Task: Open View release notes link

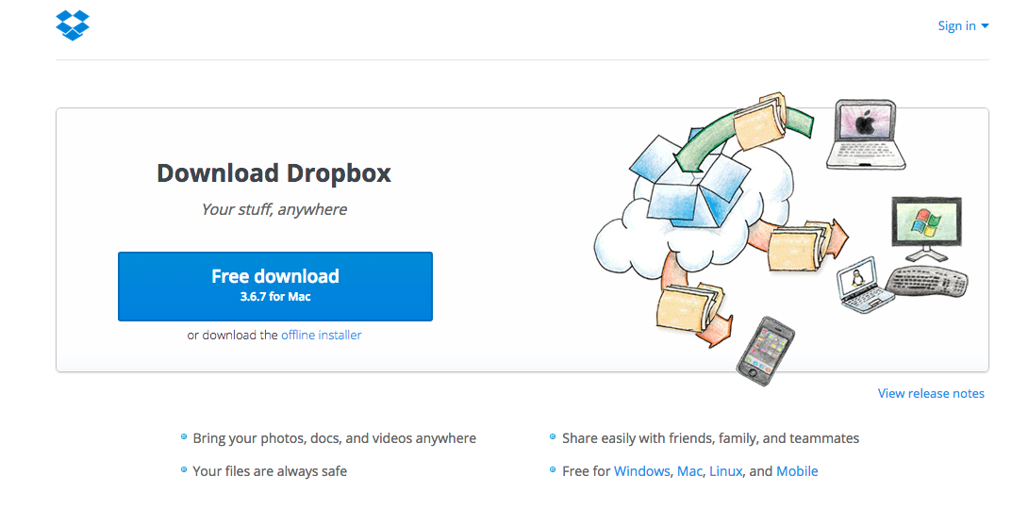Action: [x=931, y=393]
